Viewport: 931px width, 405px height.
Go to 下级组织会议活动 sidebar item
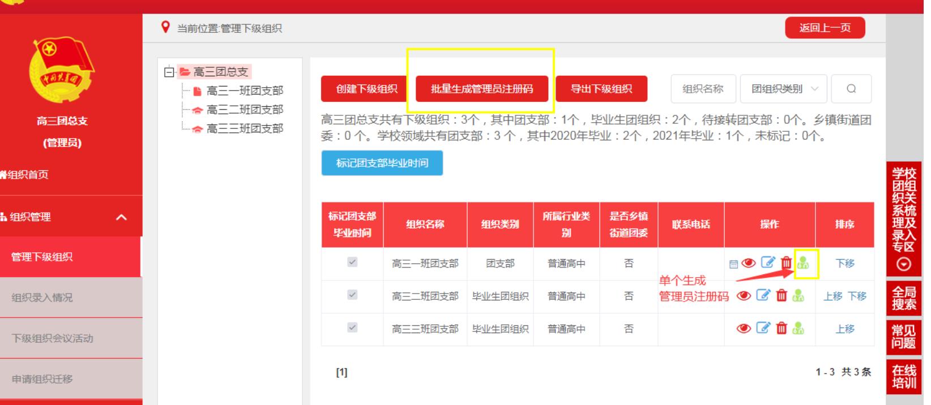[52, 338]
